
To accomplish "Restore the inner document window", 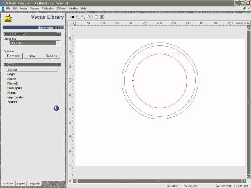I will coord(244,9).
